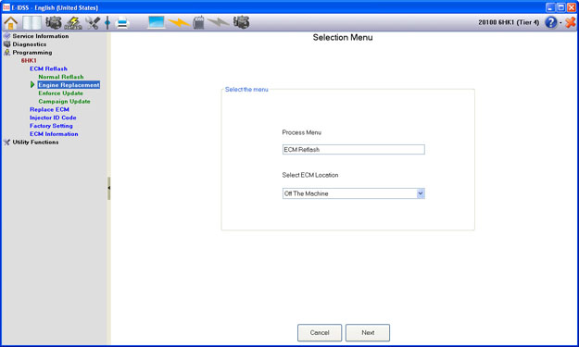Click the blue help question mark icon
Screen dimensions: 579x347
coord(550,22)
